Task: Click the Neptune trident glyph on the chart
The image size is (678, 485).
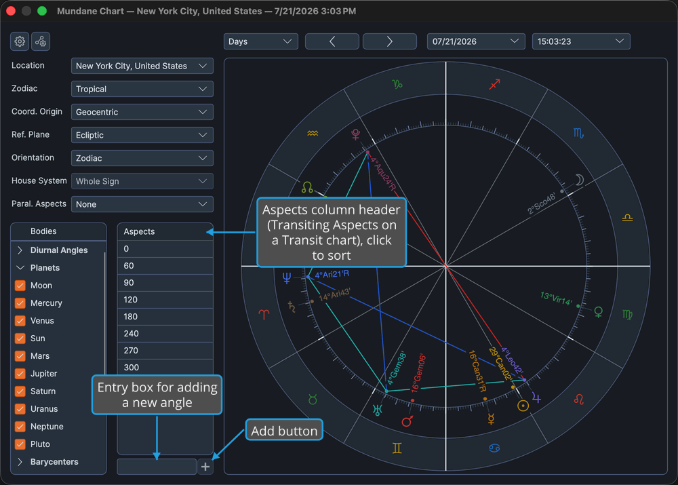Action: point(286,277)
